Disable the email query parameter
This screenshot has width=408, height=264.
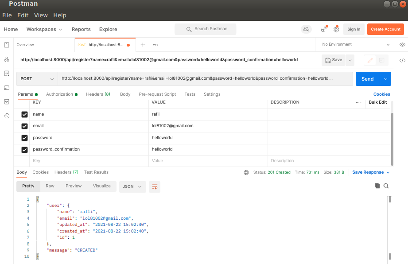click(24, 126)
